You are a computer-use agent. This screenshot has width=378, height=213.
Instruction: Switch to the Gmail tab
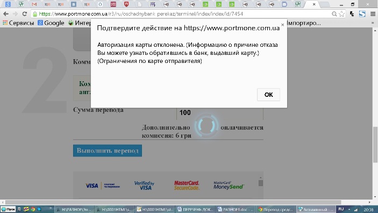coord(34,4)
